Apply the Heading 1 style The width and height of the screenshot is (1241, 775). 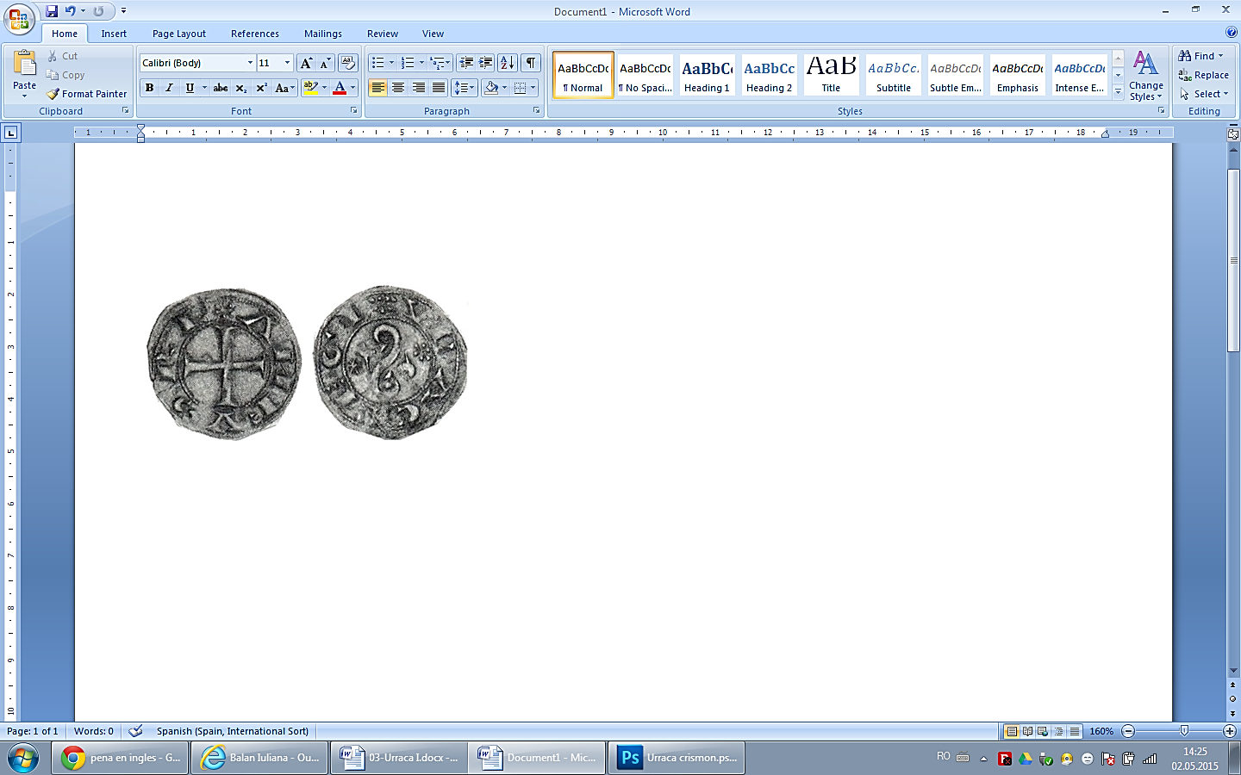(707, 75)
